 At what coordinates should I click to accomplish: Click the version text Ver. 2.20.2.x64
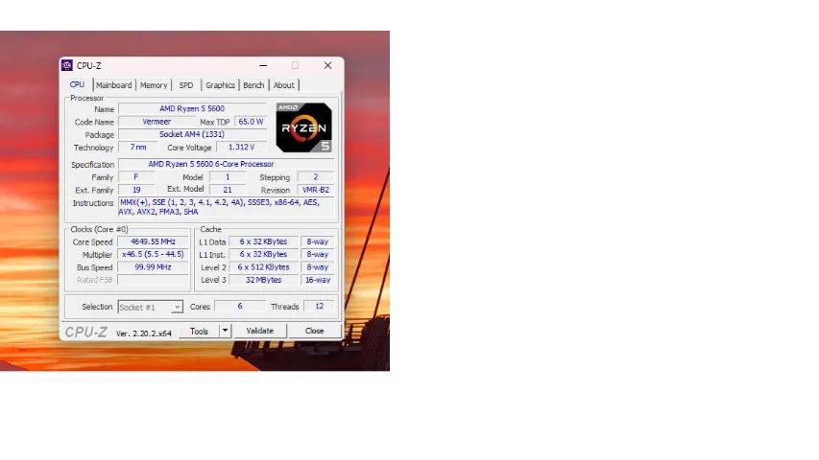point(144,333)
